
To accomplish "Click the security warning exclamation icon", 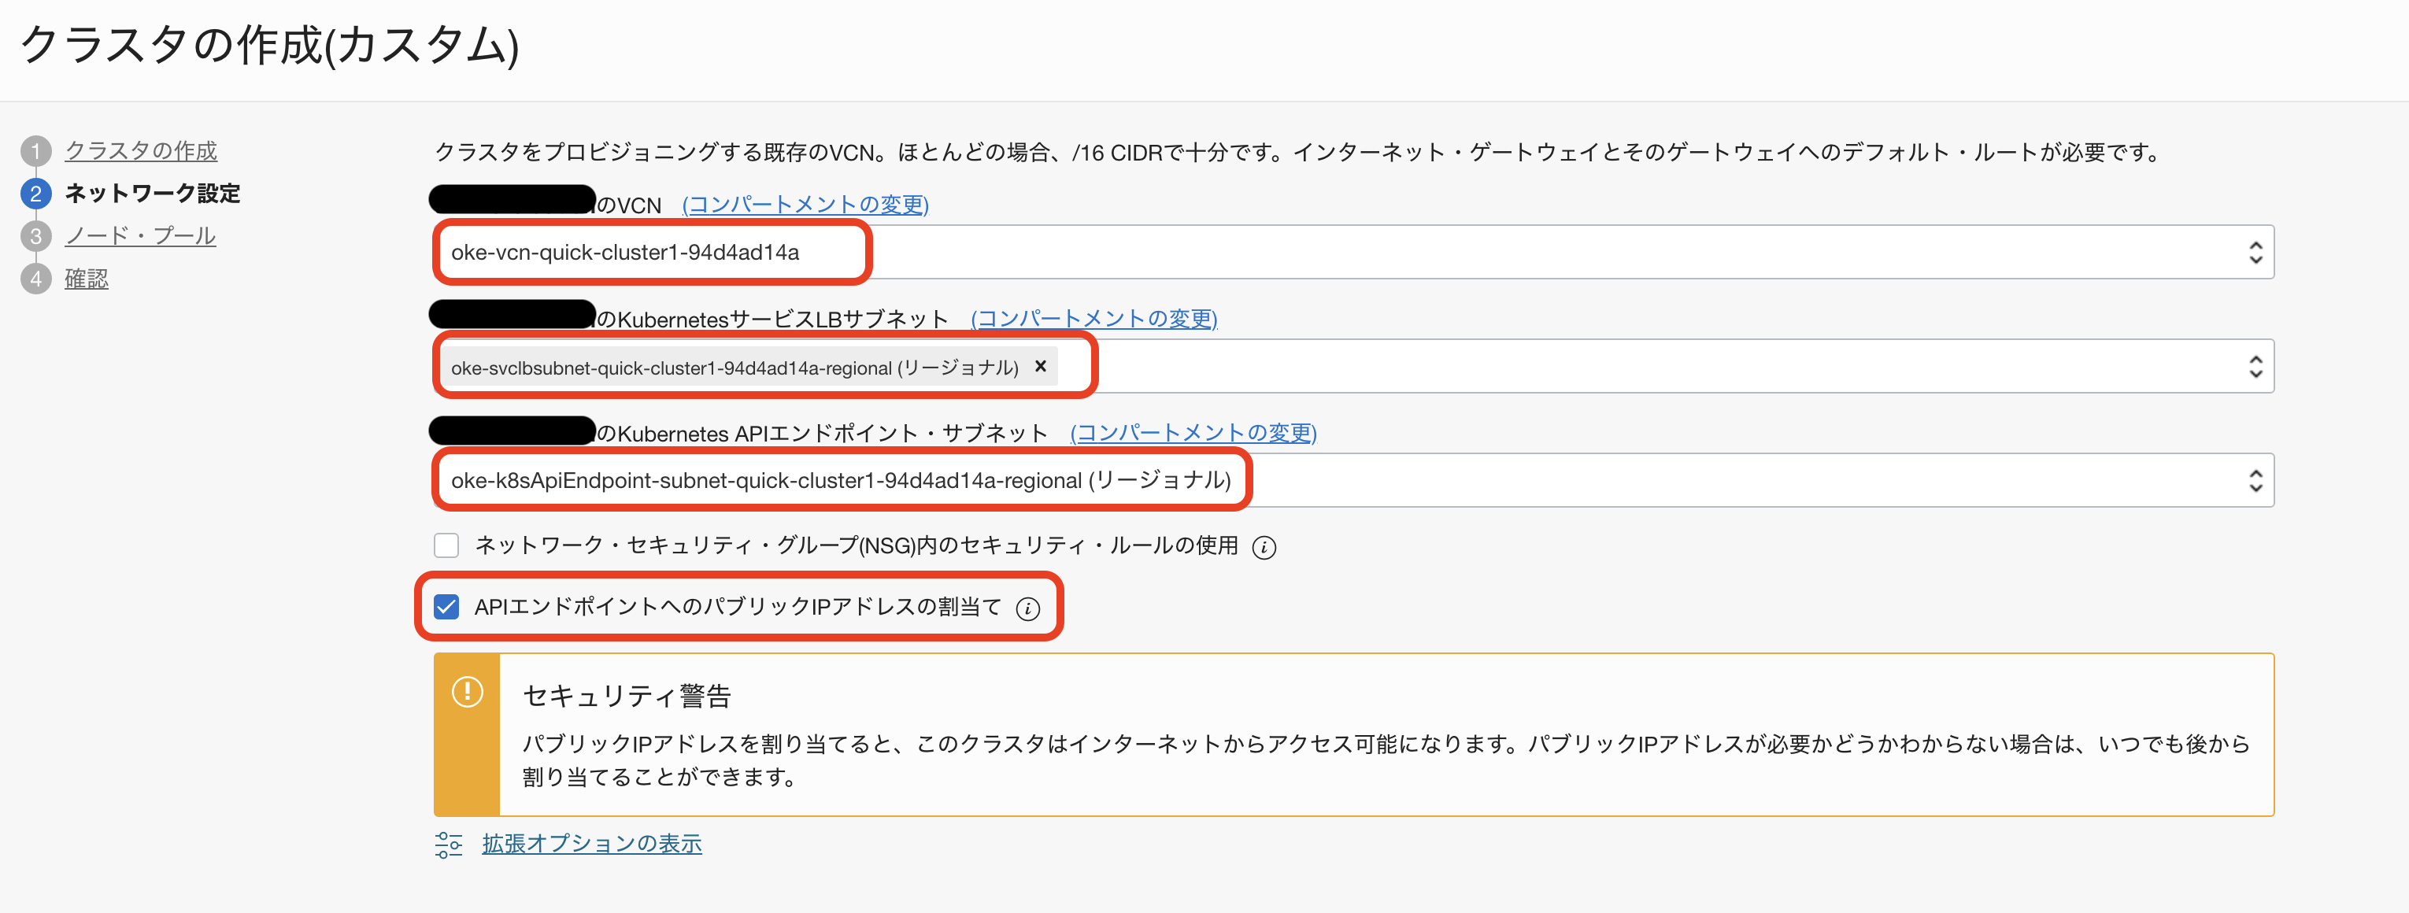I will click(467, 693).
